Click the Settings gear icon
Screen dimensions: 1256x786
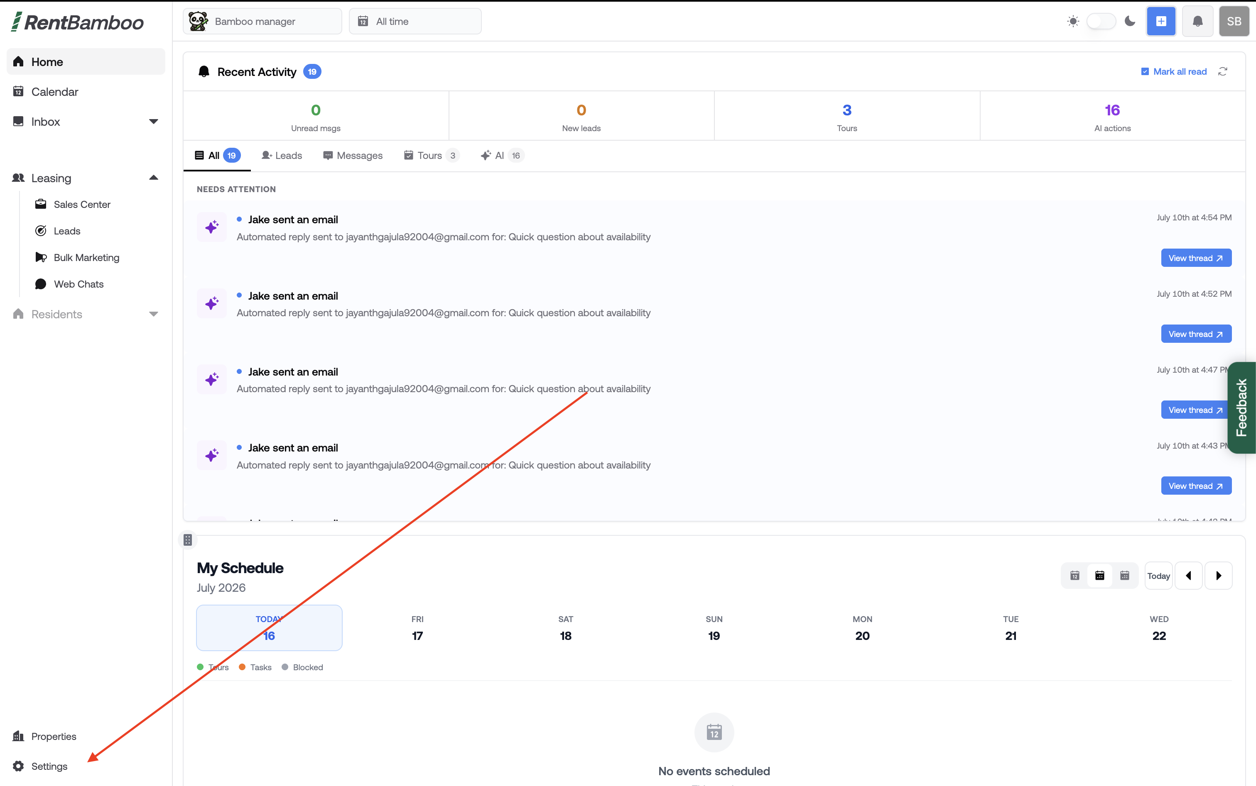tap(18, 766)
